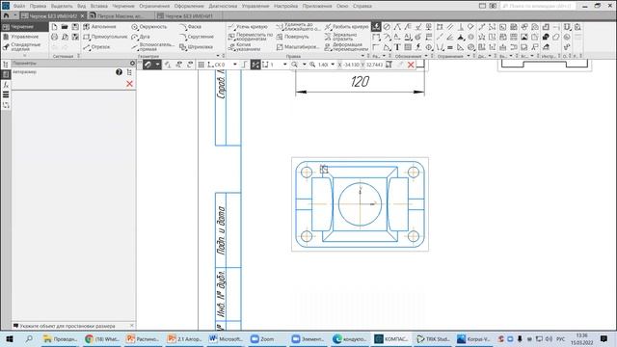617x347 pixels.
Task: Open the model tree sidebar icon
Action: [6, 65]
